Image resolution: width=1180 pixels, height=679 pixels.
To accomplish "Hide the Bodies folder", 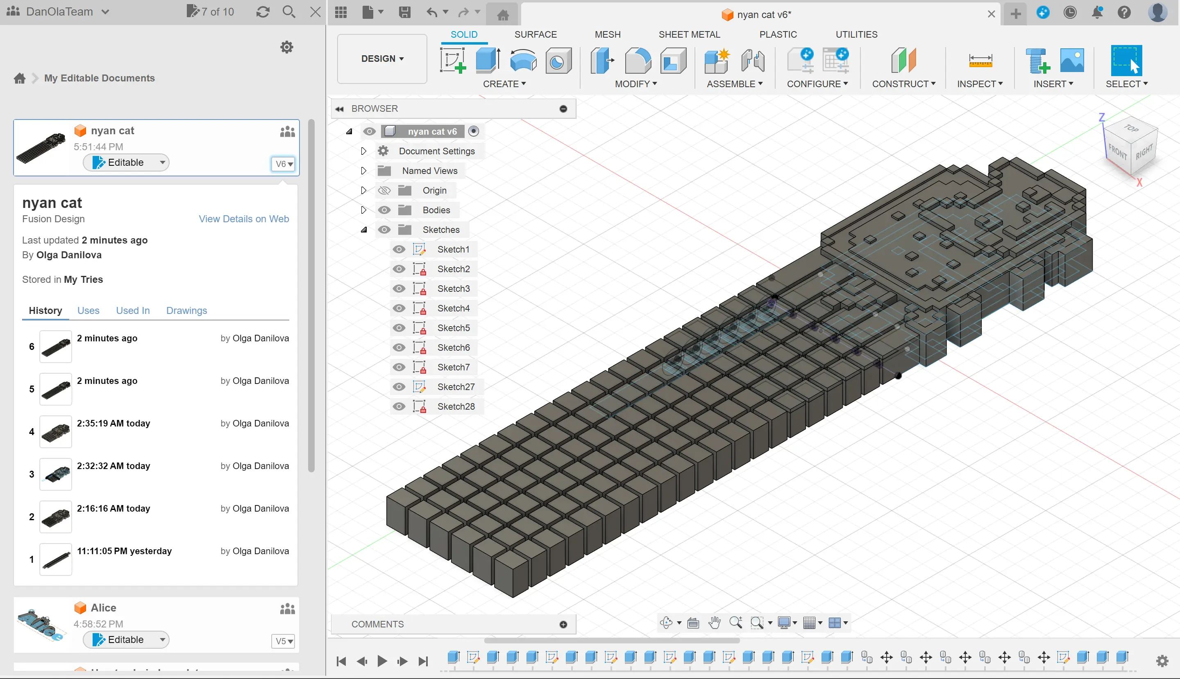I will 384,210.
